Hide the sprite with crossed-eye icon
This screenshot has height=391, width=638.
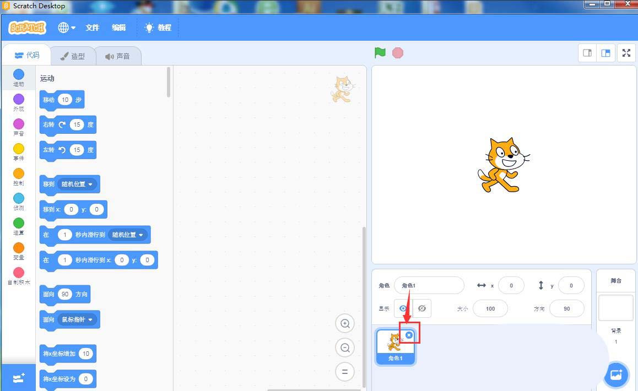coord(423,308)
